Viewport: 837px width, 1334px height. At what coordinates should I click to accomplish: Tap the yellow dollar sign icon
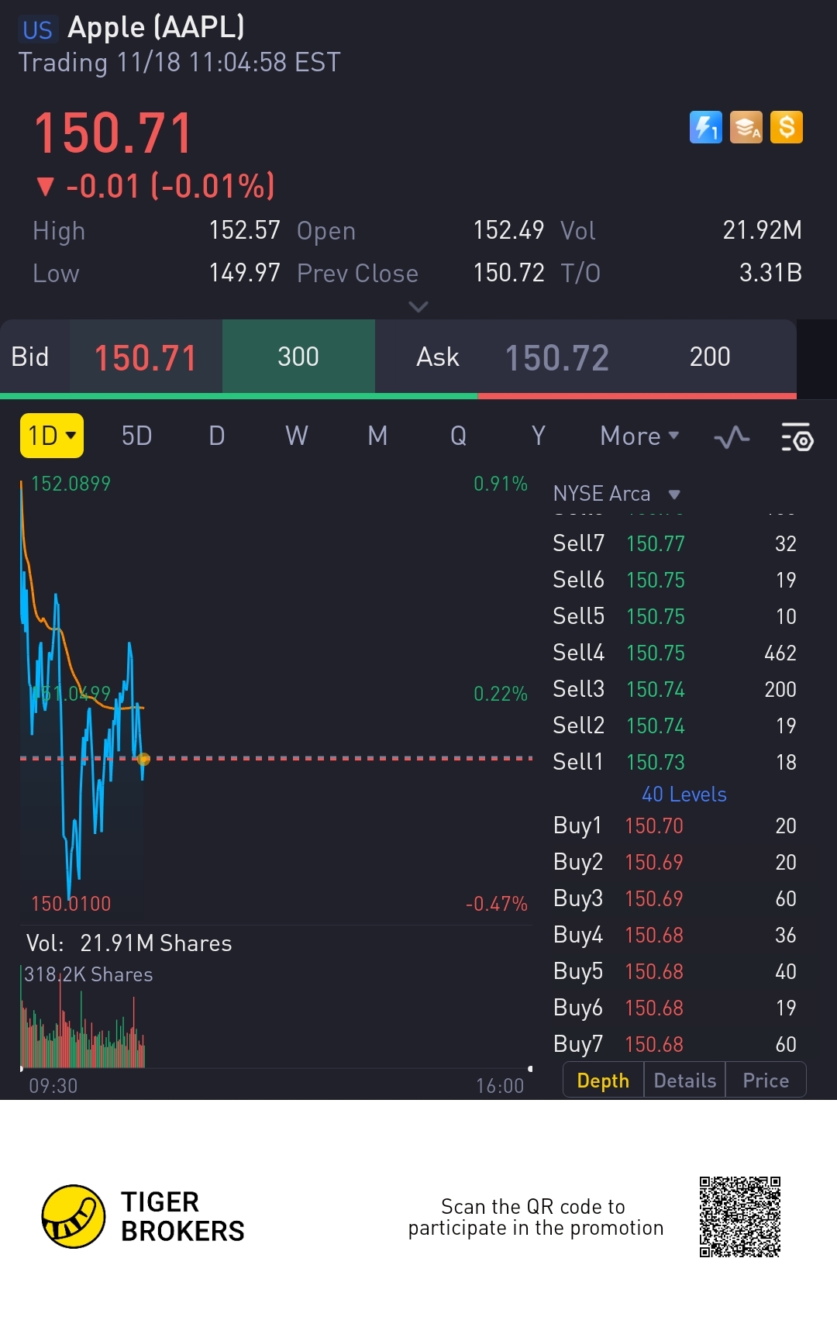[787, 128]
